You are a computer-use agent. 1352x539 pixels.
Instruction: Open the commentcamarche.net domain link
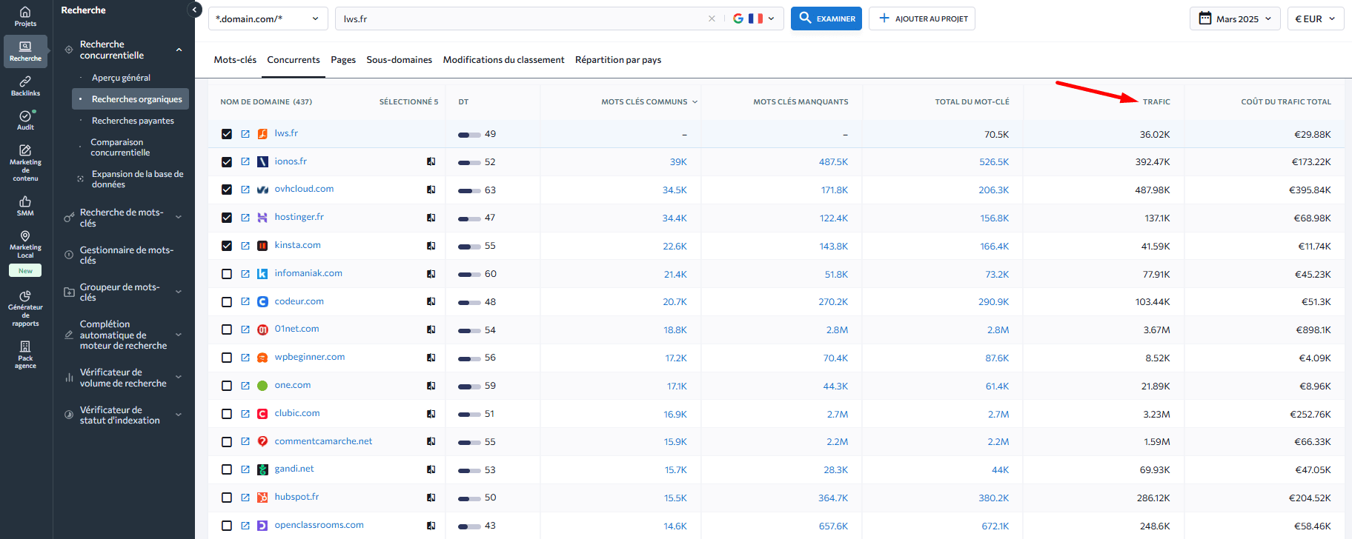coord(323,441)
